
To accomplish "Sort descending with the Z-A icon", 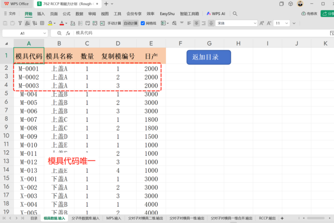I will [35, 23].
